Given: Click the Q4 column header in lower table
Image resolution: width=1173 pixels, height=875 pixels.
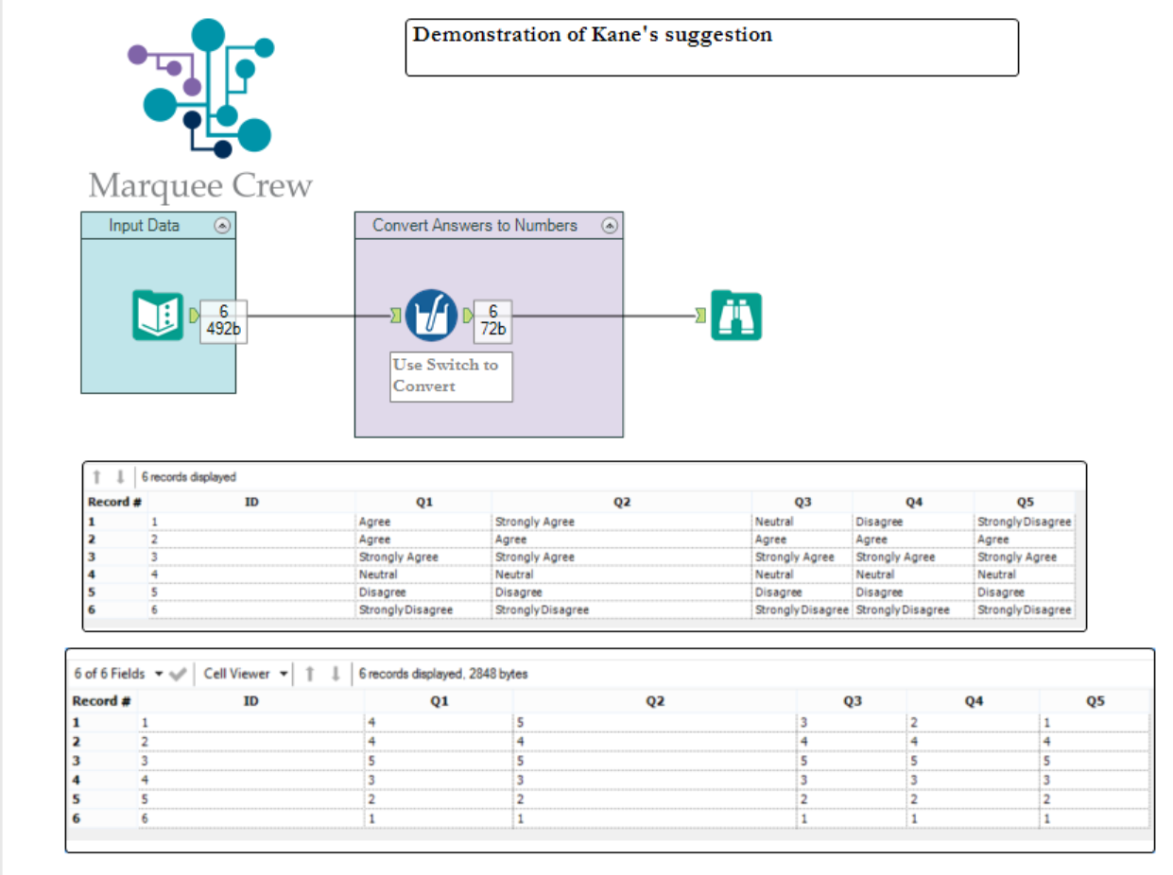Looking at the screenshot, I should tap(974, 701).
